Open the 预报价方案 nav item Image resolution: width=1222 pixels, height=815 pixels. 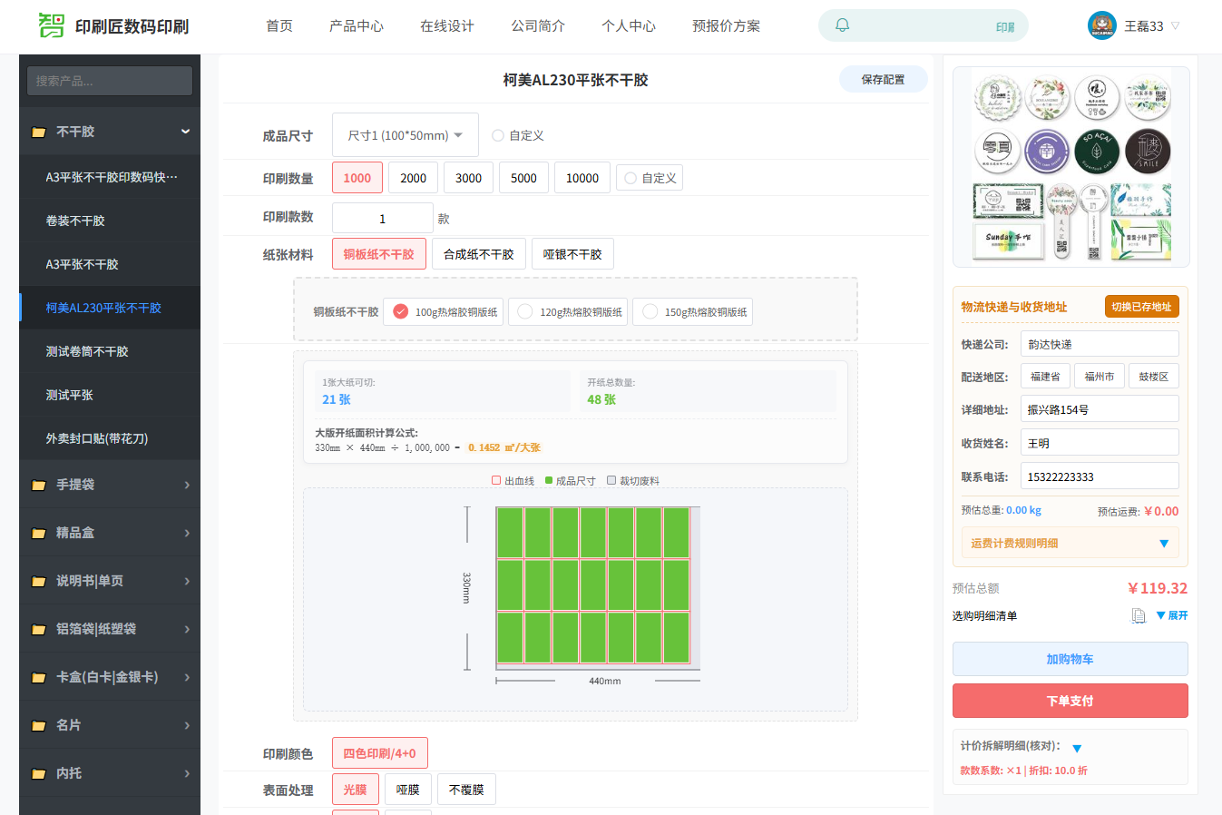(727, 25)
